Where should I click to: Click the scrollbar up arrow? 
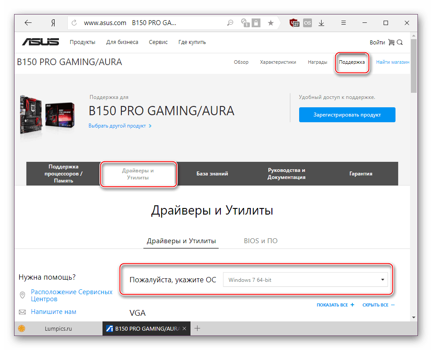point(414,36)
